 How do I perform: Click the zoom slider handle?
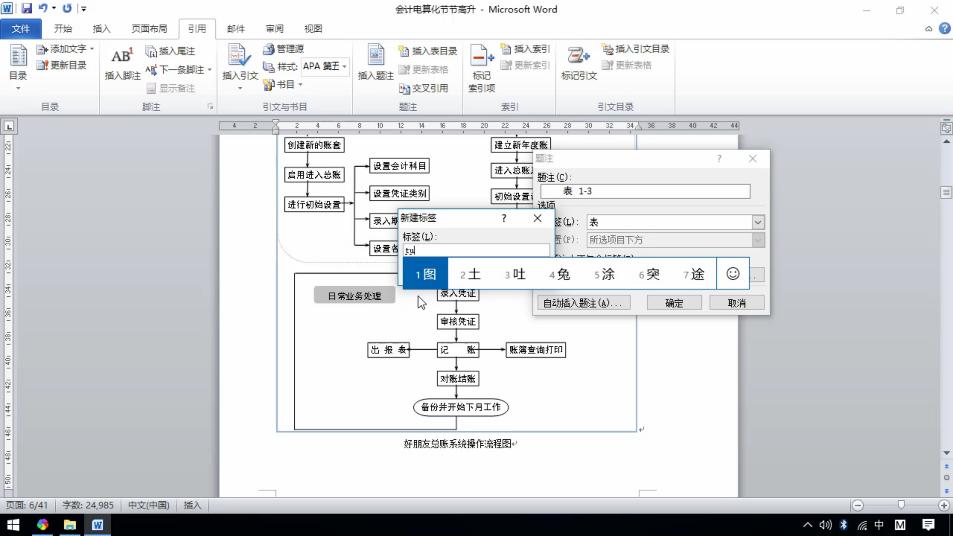tap(901, 505)
